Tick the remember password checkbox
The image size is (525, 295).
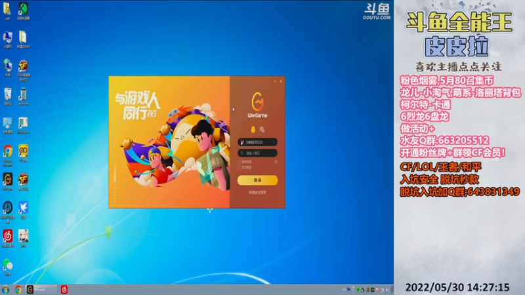[x=240, y=162]
